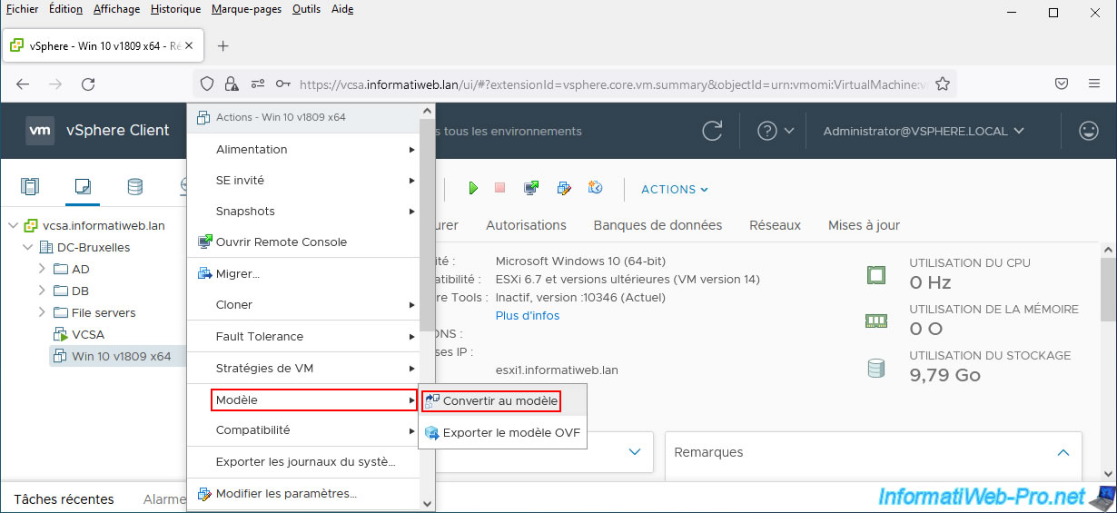Choose Modifier les paramètres...
Viewport: 1117px width, 513px height.
click(x=304, y=494)
